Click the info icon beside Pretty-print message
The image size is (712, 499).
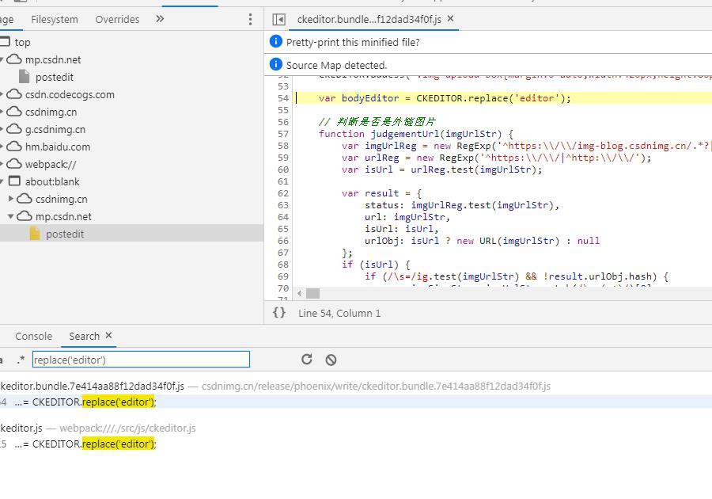[275, 41]
